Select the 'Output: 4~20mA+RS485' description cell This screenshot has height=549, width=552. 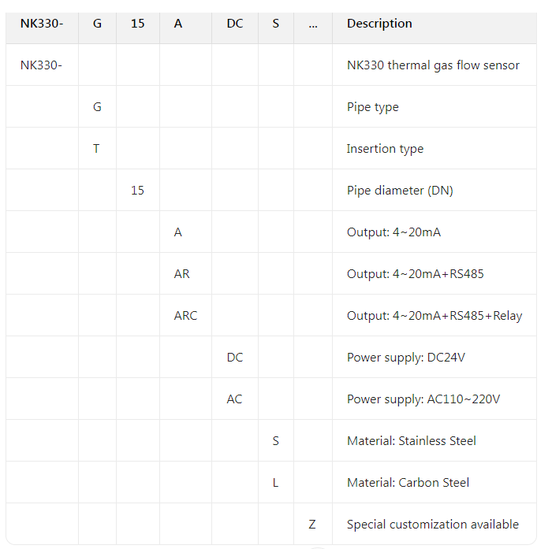[x=416, y=274]
